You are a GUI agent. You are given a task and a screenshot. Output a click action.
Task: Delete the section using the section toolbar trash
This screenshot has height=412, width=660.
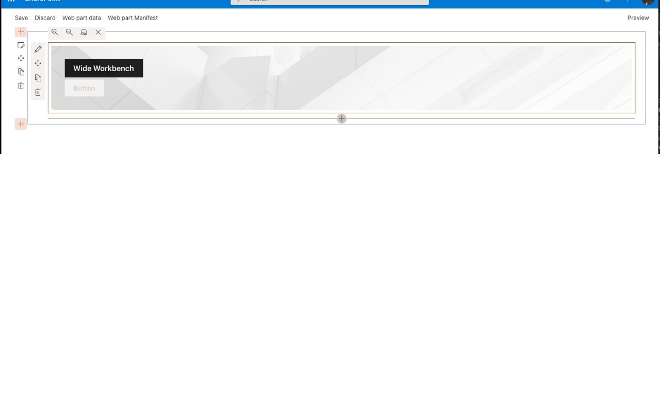(x=21, y=85)
